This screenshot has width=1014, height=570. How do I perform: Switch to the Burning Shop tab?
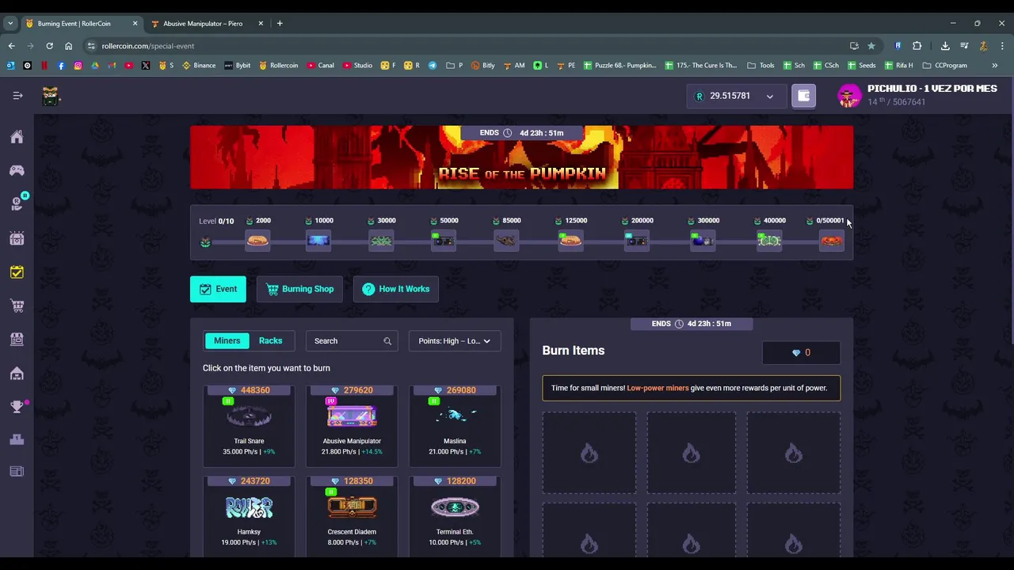299,289
